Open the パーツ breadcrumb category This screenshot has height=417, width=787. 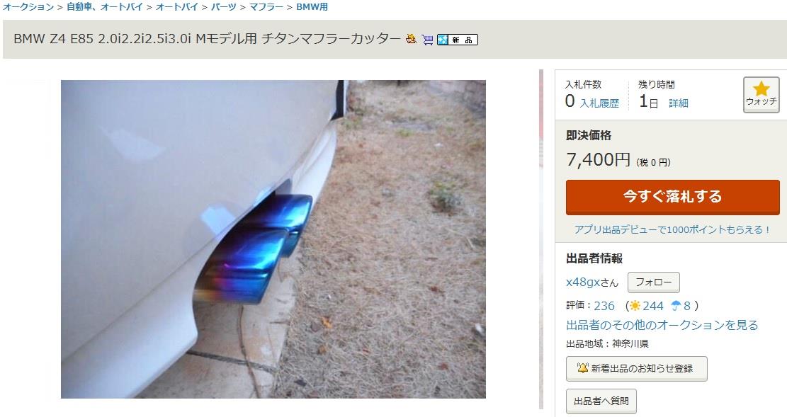point(223,7)
